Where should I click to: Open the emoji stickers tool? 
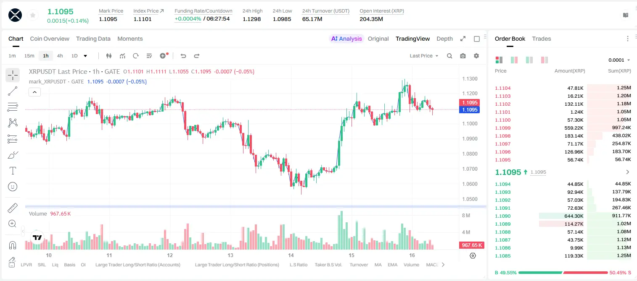click(x=13, y=187)
